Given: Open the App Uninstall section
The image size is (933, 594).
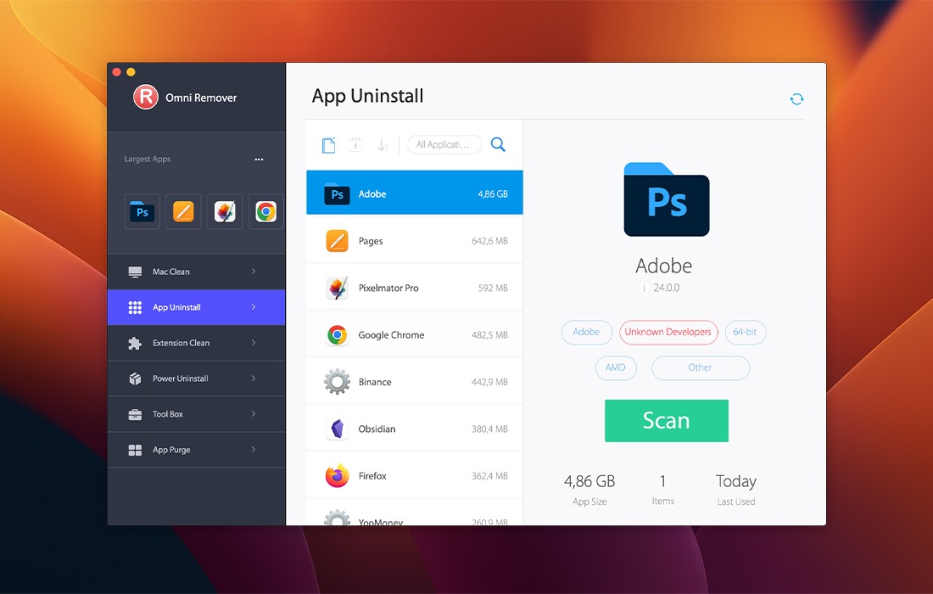Looking at the screenshot, I should 197,307.
